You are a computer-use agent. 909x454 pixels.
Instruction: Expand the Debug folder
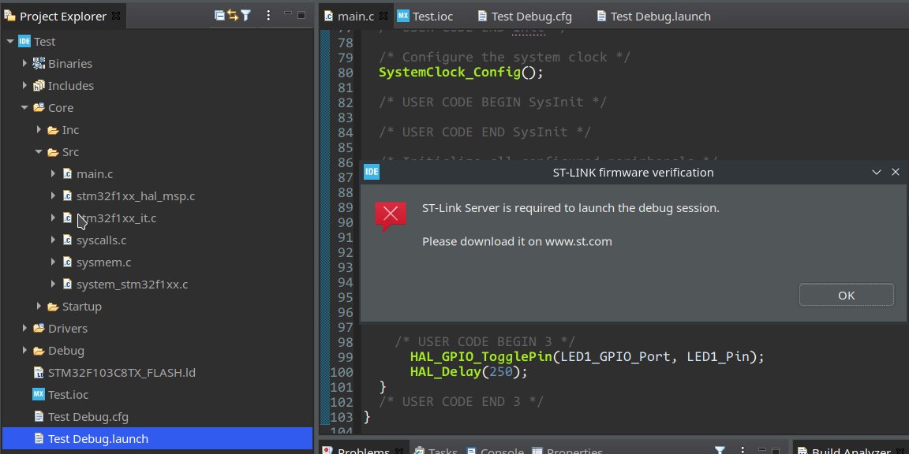24,350
